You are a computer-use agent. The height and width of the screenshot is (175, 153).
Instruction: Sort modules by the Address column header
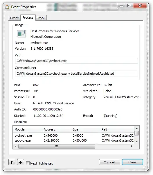(x=57, y=129)
